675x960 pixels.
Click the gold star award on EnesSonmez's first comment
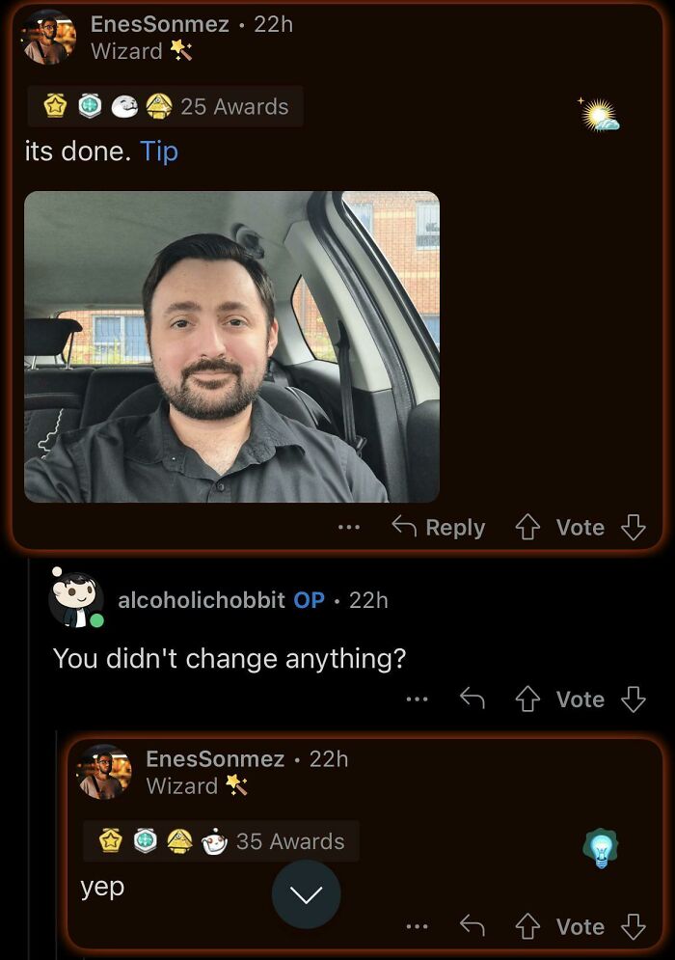click(x=54, y=107)
